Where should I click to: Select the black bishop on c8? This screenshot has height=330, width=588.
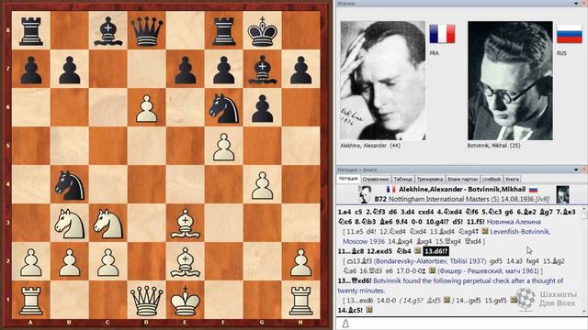108,31
